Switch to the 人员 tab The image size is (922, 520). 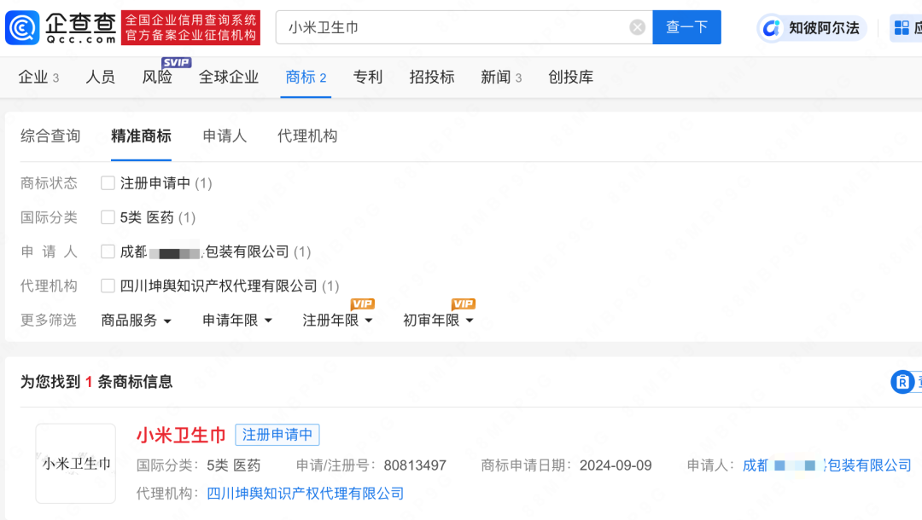(x=101, y=77)
